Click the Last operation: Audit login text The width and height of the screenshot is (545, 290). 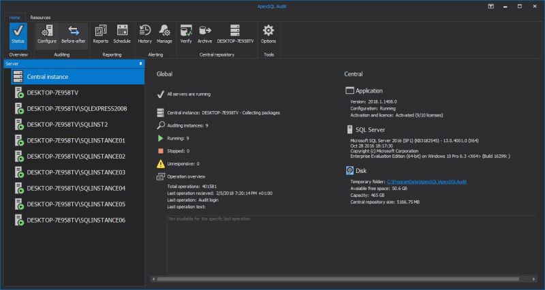[193, 200]
